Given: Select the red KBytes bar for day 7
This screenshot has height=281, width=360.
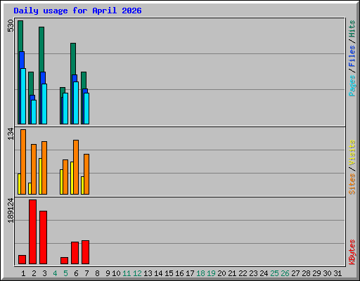Looking at the screenshot, I should coord(85,252).
